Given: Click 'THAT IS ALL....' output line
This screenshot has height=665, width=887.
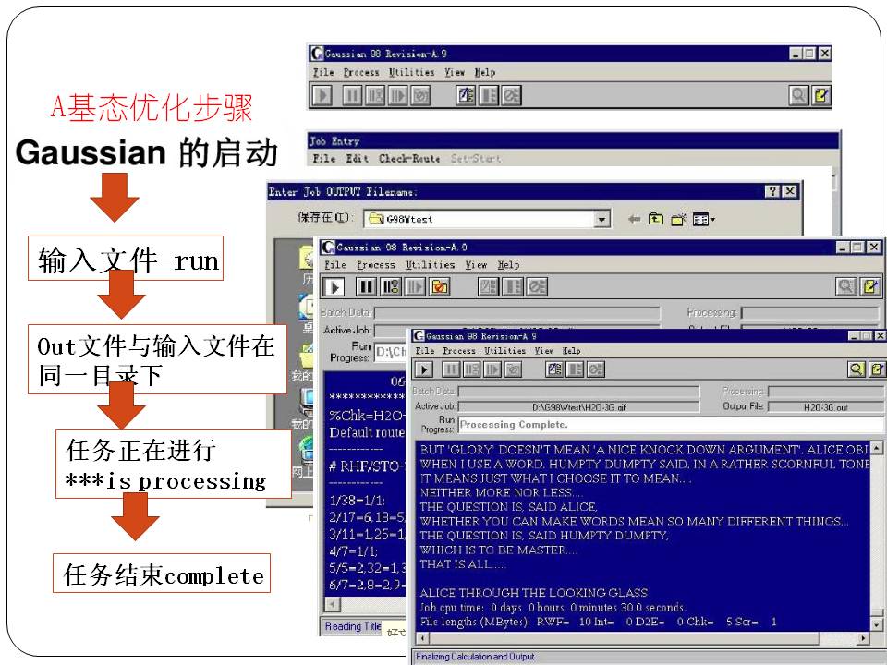Looking at the screenshot, I should [x=462, y=563].
